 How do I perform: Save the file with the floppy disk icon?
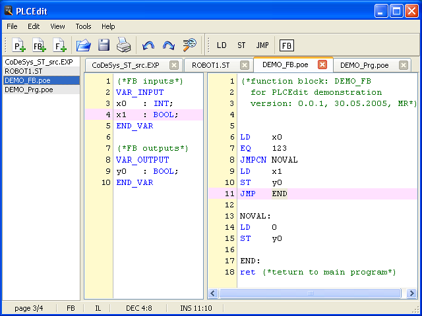[104, 45]
